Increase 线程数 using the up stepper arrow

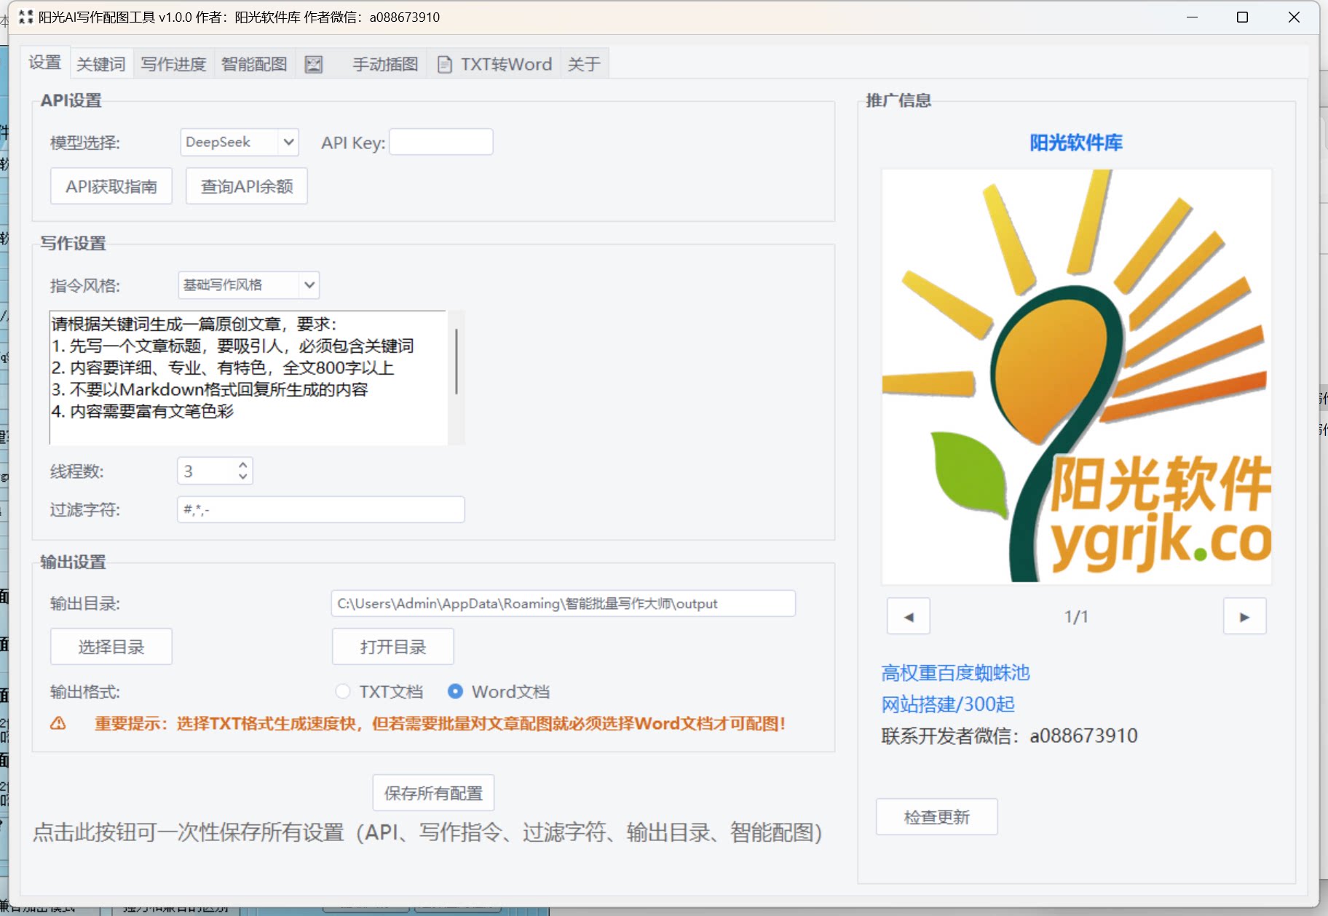(x=242, y=466)
